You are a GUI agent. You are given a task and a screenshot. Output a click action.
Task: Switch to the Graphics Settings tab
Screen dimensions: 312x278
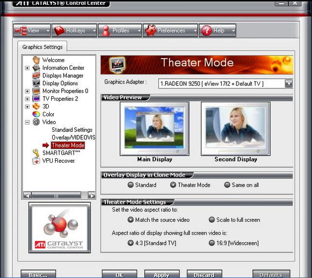tap(42, 47)
